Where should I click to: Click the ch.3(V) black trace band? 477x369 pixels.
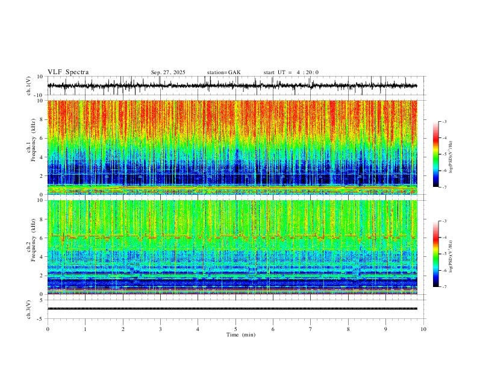pos(232,309)
